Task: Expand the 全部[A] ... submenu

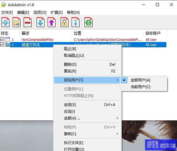Action: [x=87, y=118]
